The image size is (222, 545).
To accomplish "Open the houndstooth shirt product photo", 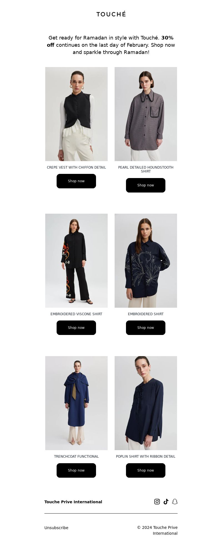I will point(146,114).
